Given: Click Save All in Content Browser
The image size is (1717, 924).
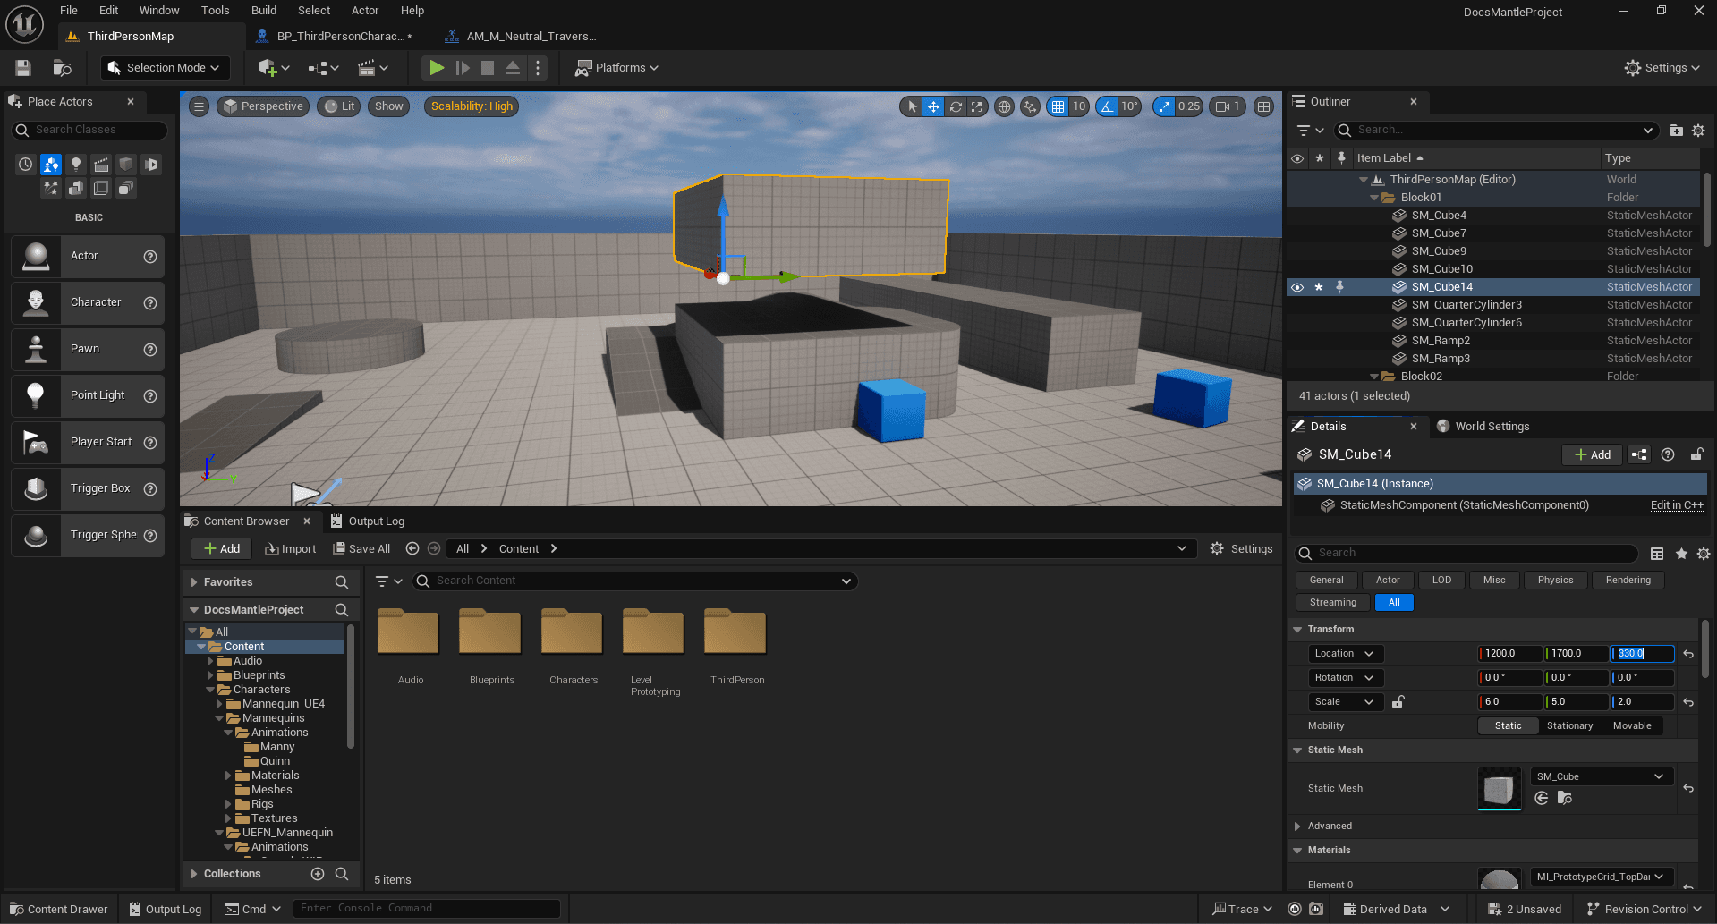Looking at the screenshot, I should [361, 549].
